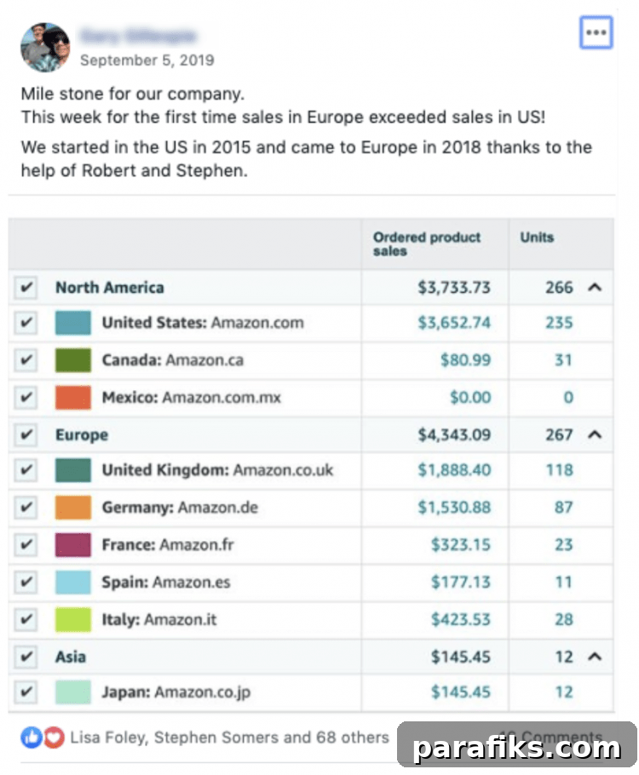Click the $323.15 France sales value
Image resolution: width=639 pixels, height=775 pixels.
(x=460, y=545)
